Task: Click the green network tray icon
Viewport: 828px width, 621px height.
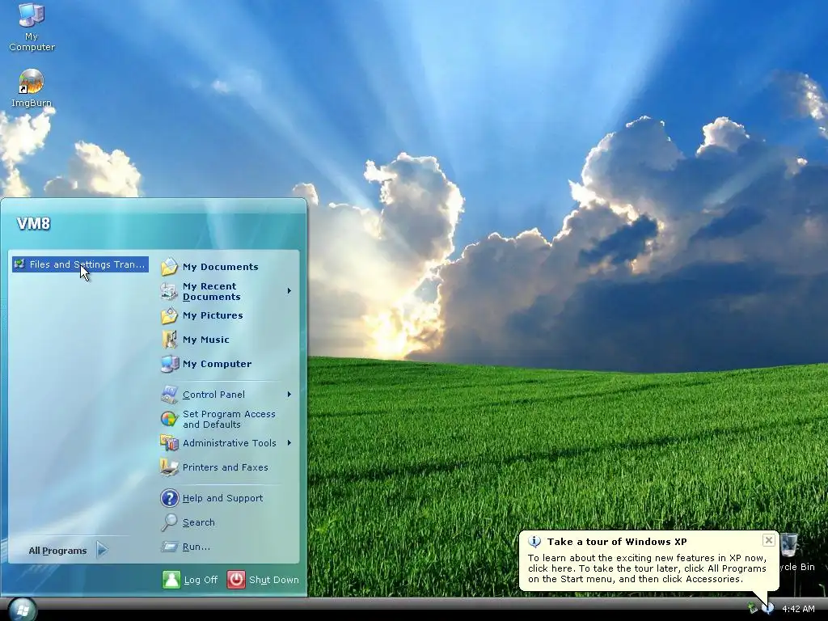Action: pyautogui.click(x=753, y=609)
